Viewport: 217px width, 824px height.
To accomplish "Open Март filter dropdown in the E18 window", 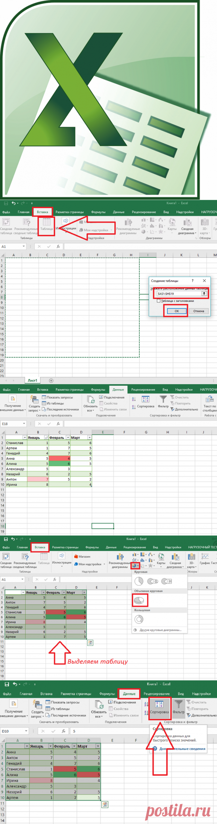I will click(89, 438).
